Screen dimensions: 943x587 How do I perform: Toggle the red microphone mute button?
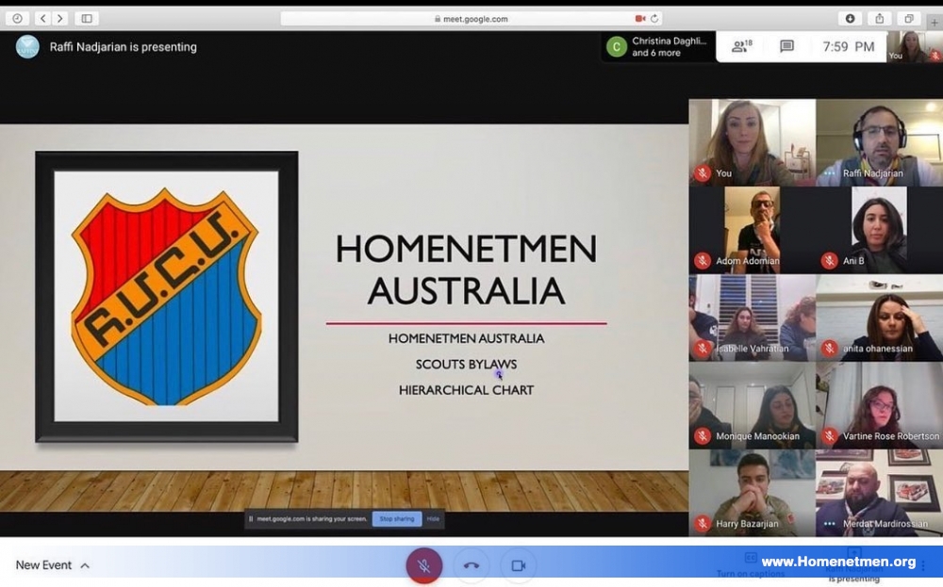pos(424,565)
